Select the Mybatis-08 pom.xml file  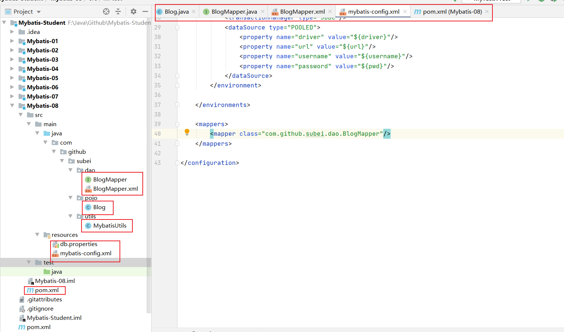(46, 290)
